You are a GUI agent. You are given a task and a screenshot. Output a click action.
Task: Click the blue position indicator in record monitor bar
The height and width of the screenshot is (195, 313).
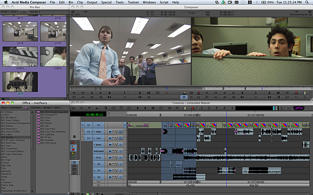(x=262, y=88)
